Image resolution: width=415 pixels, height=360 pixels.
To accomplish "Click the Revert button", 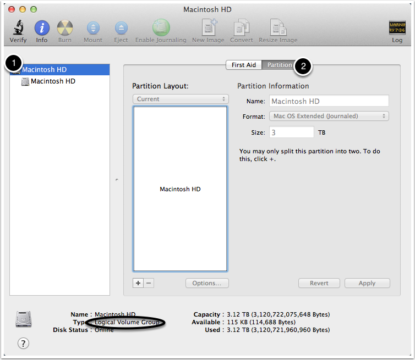I will point(319,283).
